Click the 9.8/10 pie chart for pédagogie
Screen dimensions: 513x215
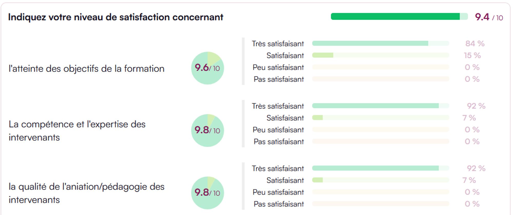[x=208, y=193]
